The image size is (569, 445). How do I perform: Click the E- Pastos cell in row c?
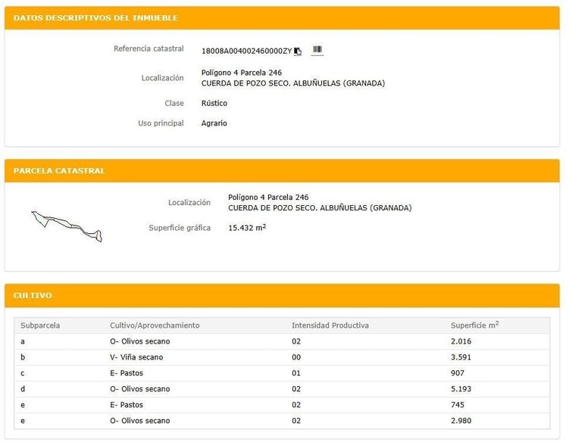click(x=127, y=373)
